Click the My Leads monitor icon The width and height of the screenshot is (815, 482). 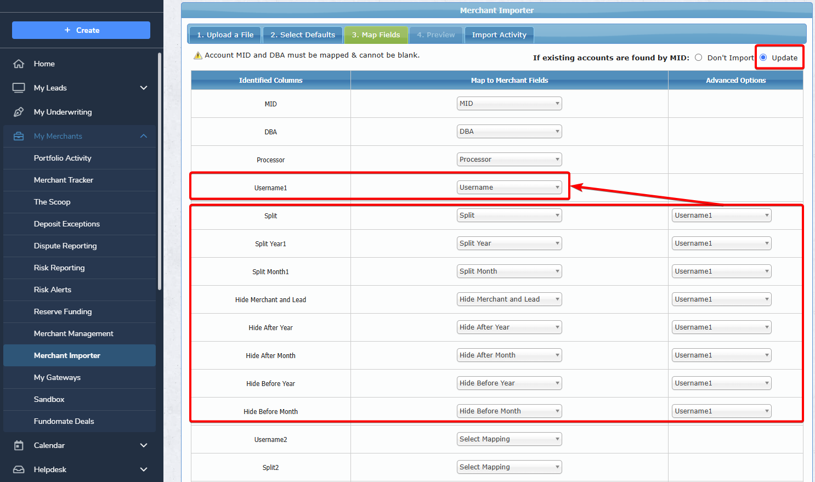coord(19,88)
